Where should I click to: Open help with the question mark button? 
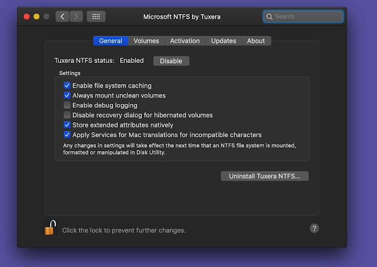point(314,228)
